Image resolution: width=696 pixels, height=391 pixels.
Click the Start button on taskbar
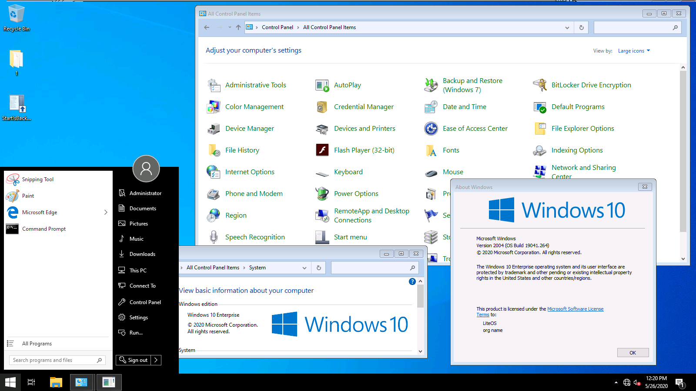click(10, 382)
